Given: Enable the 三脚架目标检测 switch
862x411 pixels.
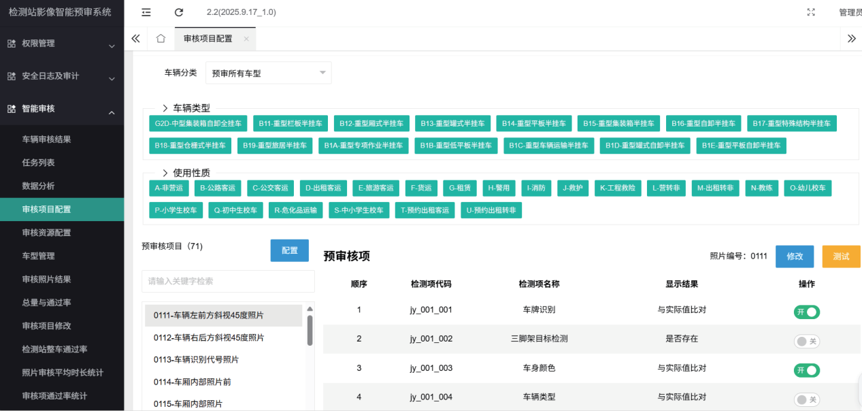Looking at the screenshot, I should click(x=806, y=340).
